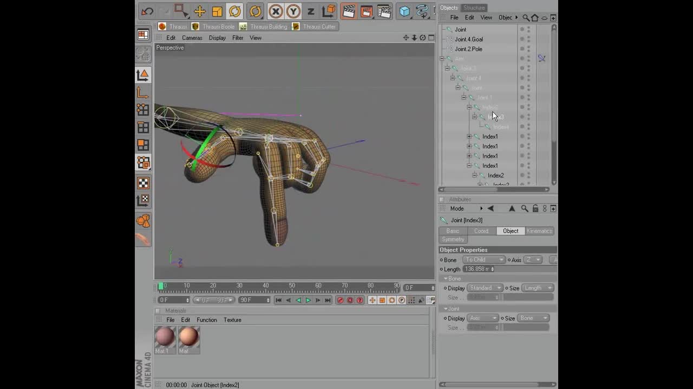Activate the highlighted Rotate tool
Screen dimensions: 693x389
[x=234, y=11]
